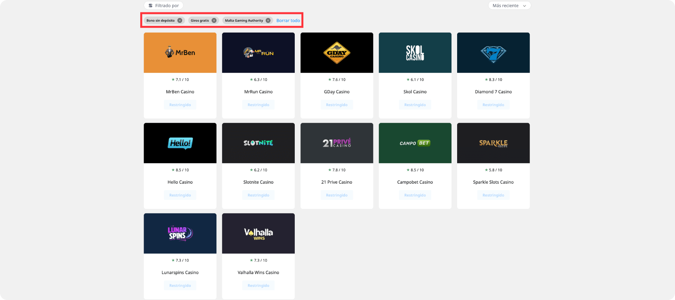Remove the Giros gratis filter chip
The width and height of the screenshot is (675, 300).
point(214,21)
